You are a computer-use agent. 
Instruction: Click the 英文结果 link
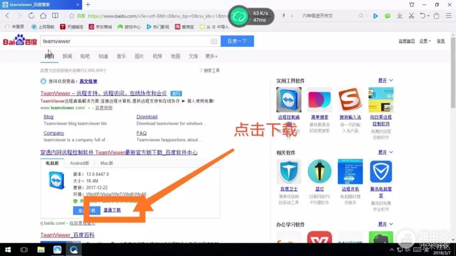click(88, 81)
